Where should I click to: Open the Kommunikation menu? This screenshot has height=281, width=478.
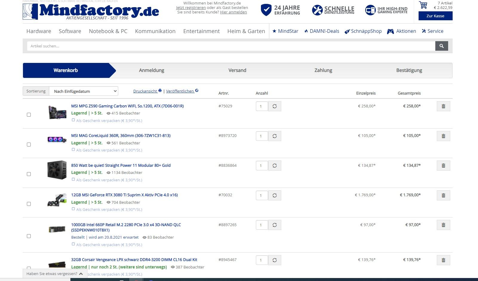[155, 31]
